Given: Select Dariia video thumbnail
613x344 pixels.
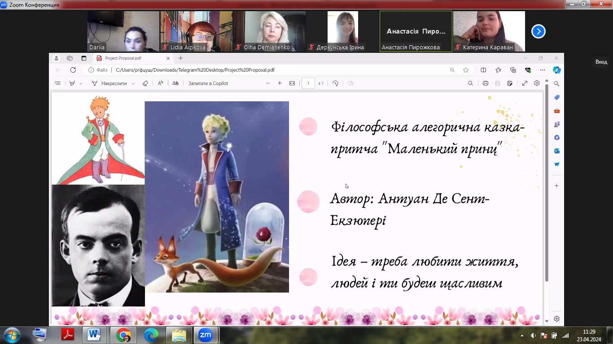Looking at the screenshot, I should tap(123, 31).
